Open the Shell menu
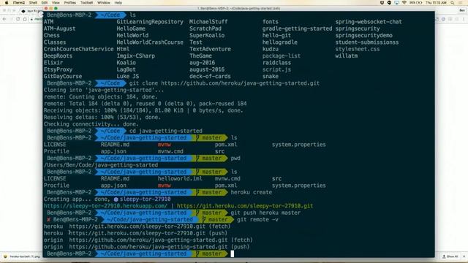The image size is (468, 263). [33, 2]
